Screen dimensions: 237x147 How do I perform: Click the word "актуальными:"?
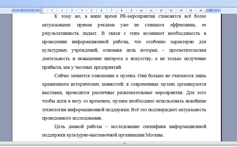pyautogui.click(x=56, y=25)
